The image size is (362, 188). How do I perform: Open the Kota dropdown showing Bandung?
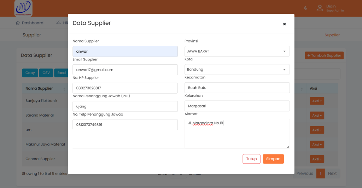[237, 70]
